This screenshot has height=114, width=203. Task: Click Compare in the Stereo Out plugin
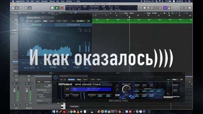click(x=37, y=21)
